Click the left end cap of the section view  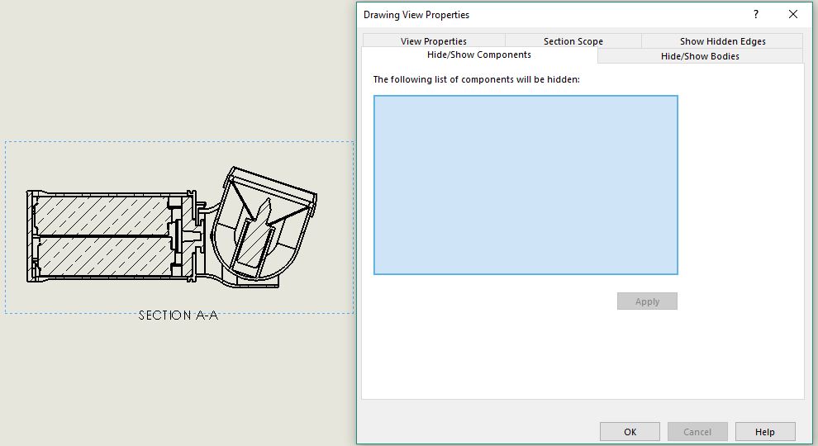tap(31, 235)
